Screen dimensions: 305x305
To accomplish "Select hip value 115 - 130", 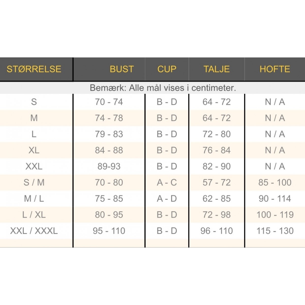I will click(x=275, y=231).
